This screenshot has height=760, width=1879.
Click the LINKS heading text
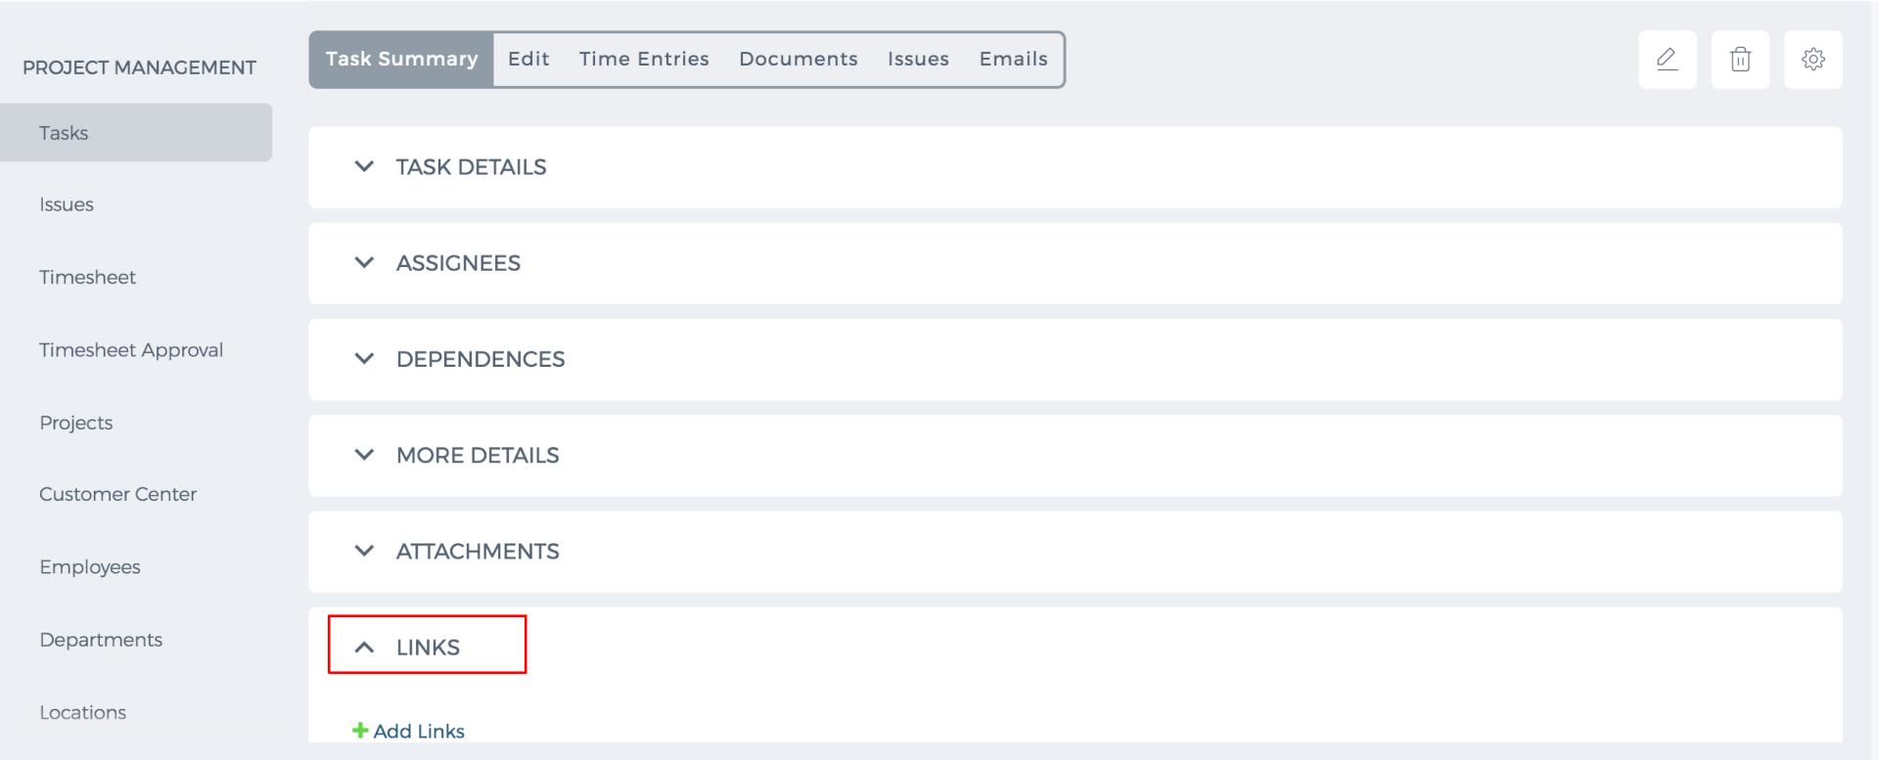pos(428,648)
